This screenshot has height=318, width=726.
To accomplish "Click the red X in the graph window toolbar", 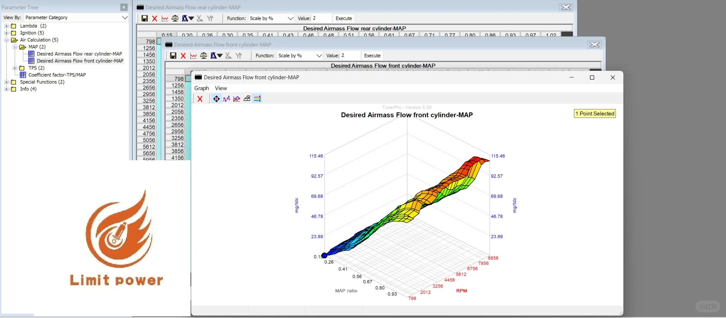I will click(x=200, y=99).
